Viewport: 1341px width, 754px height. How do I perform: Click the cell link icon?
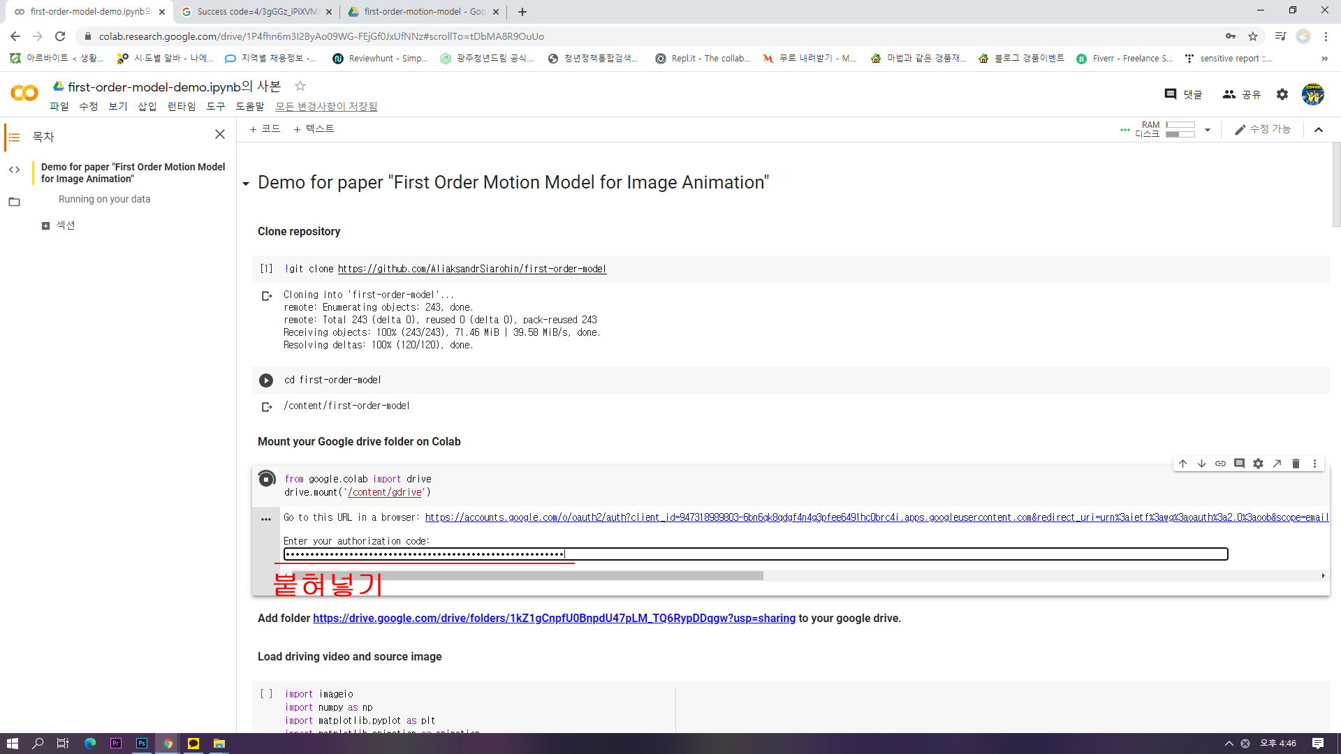1220,464
